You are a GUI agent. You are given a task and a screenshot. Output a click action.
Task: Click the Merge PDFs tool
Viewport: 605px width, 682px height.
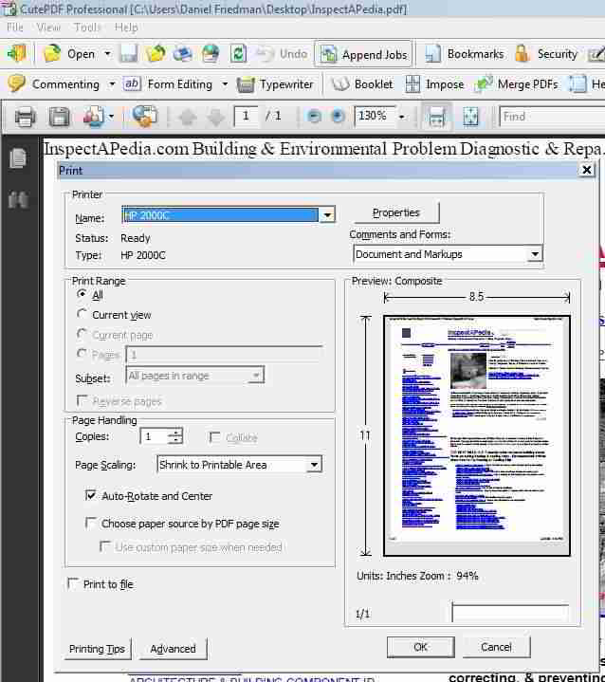[x=516, y=83]
